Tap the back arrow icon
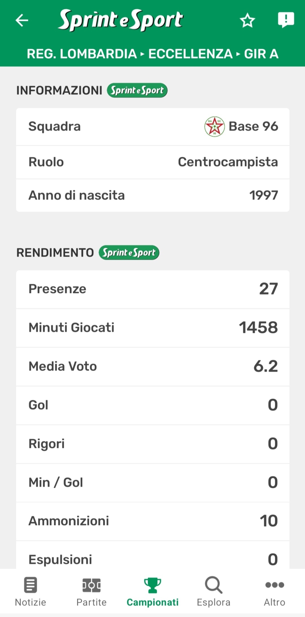305x617 pixels. [22, 20]
